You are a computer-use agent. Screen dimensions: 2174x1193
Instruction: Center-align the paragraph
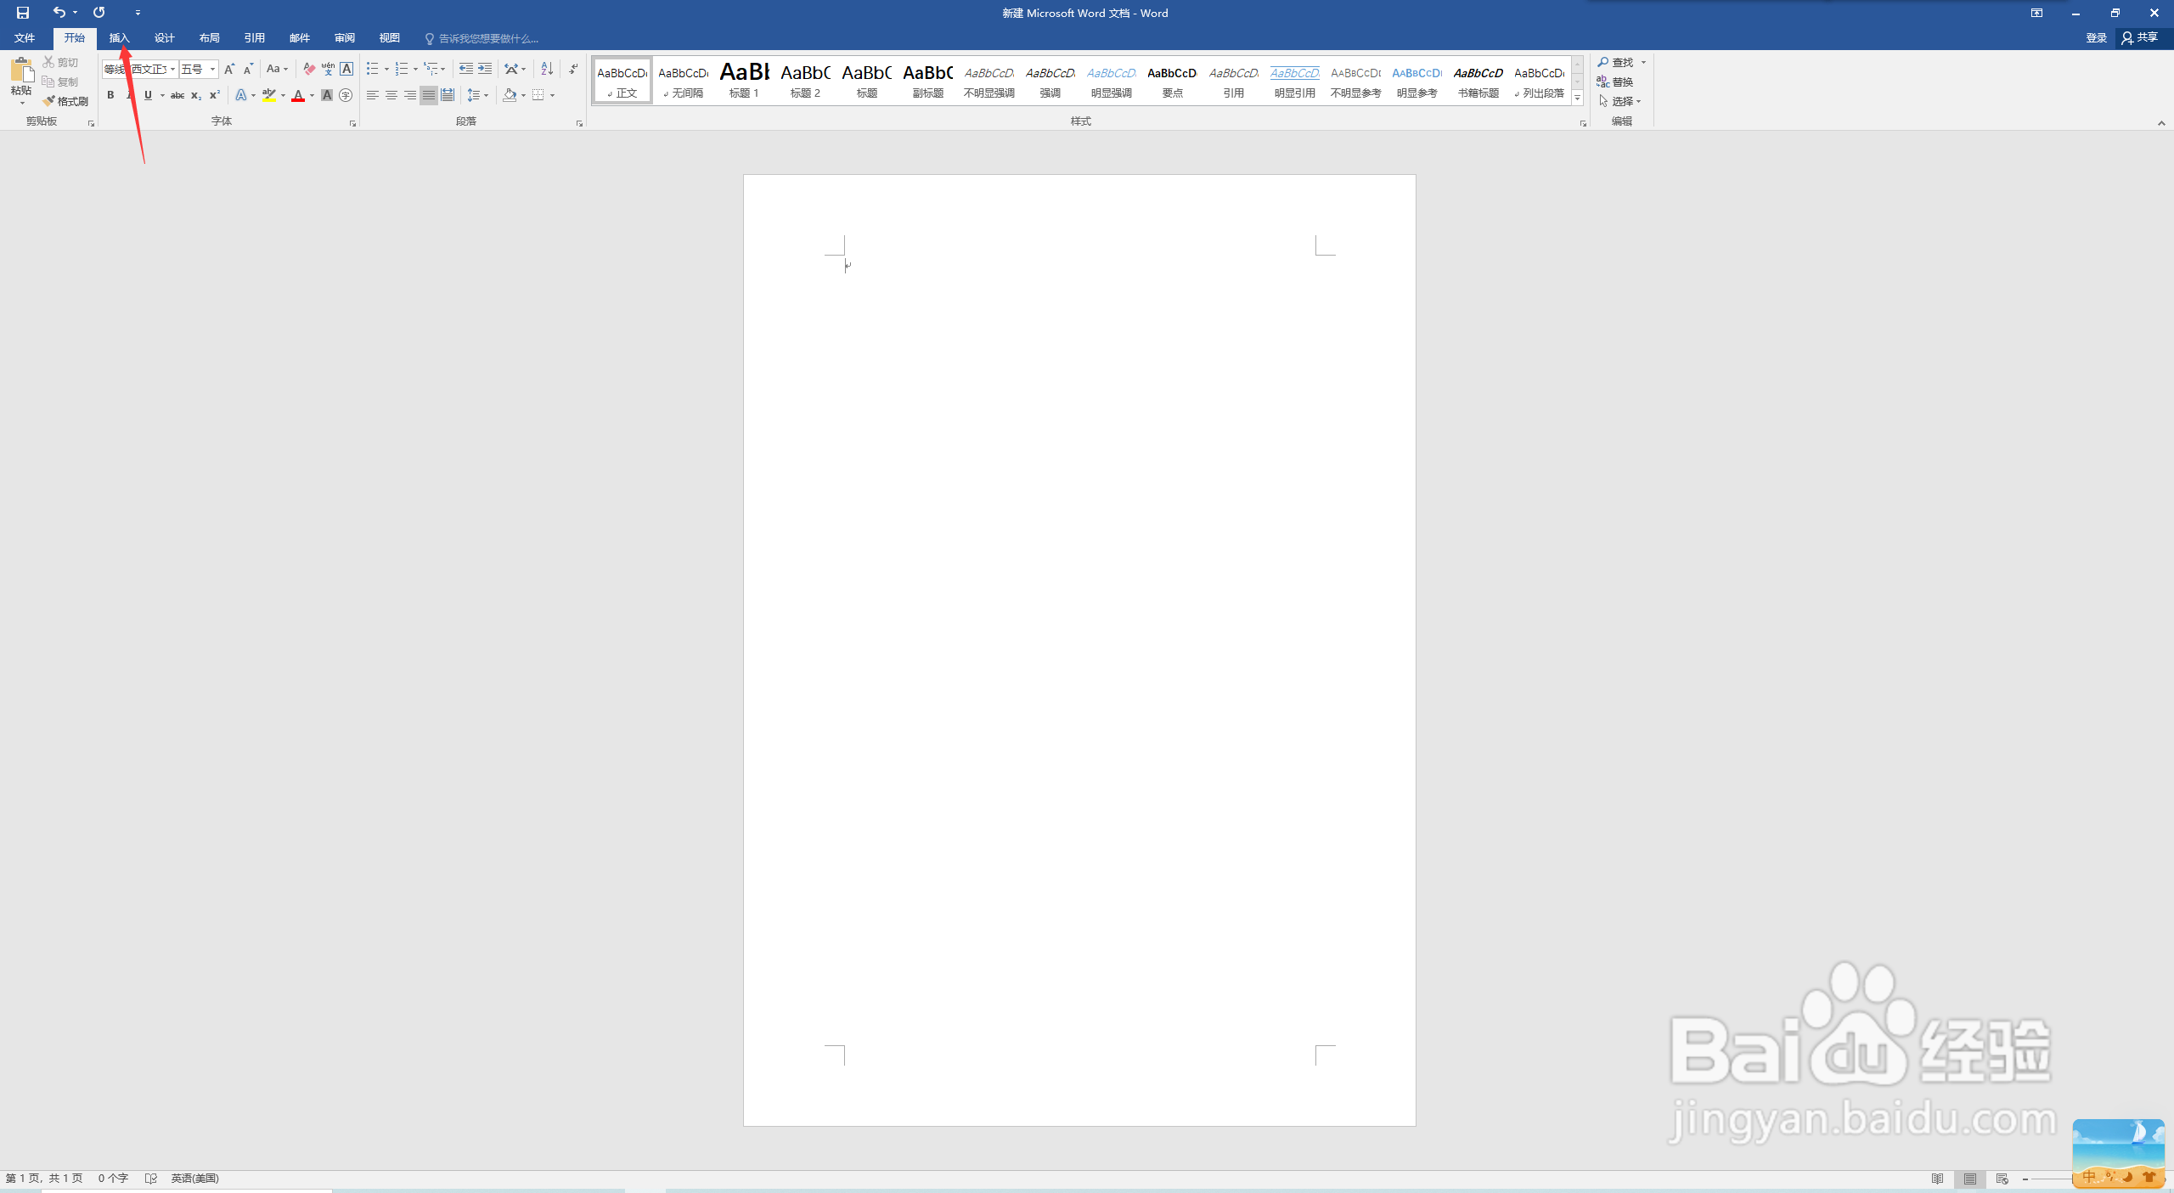tap(391, 95)
